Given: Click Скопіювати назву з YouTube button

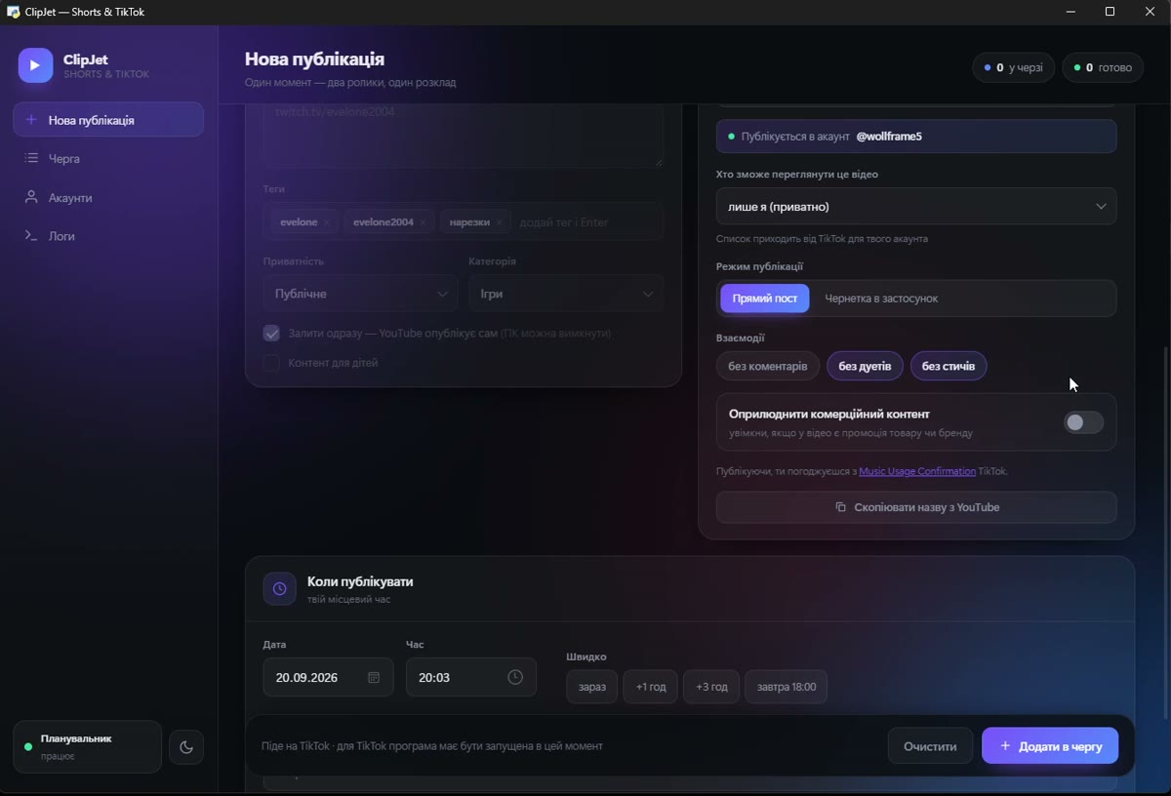Looking at the screenshot, I should coord(916,507).
